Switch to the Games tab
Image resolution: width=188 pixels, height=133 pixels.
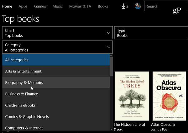[40, 6]
